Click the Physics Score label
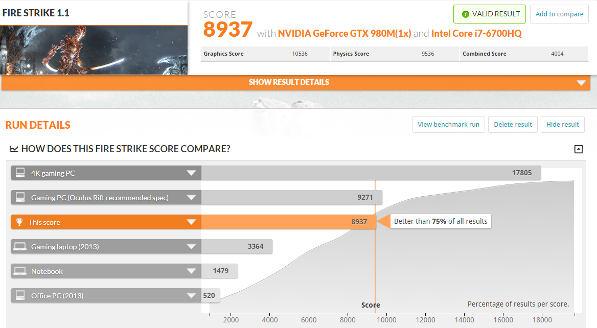597x328 pixels. 351,54
